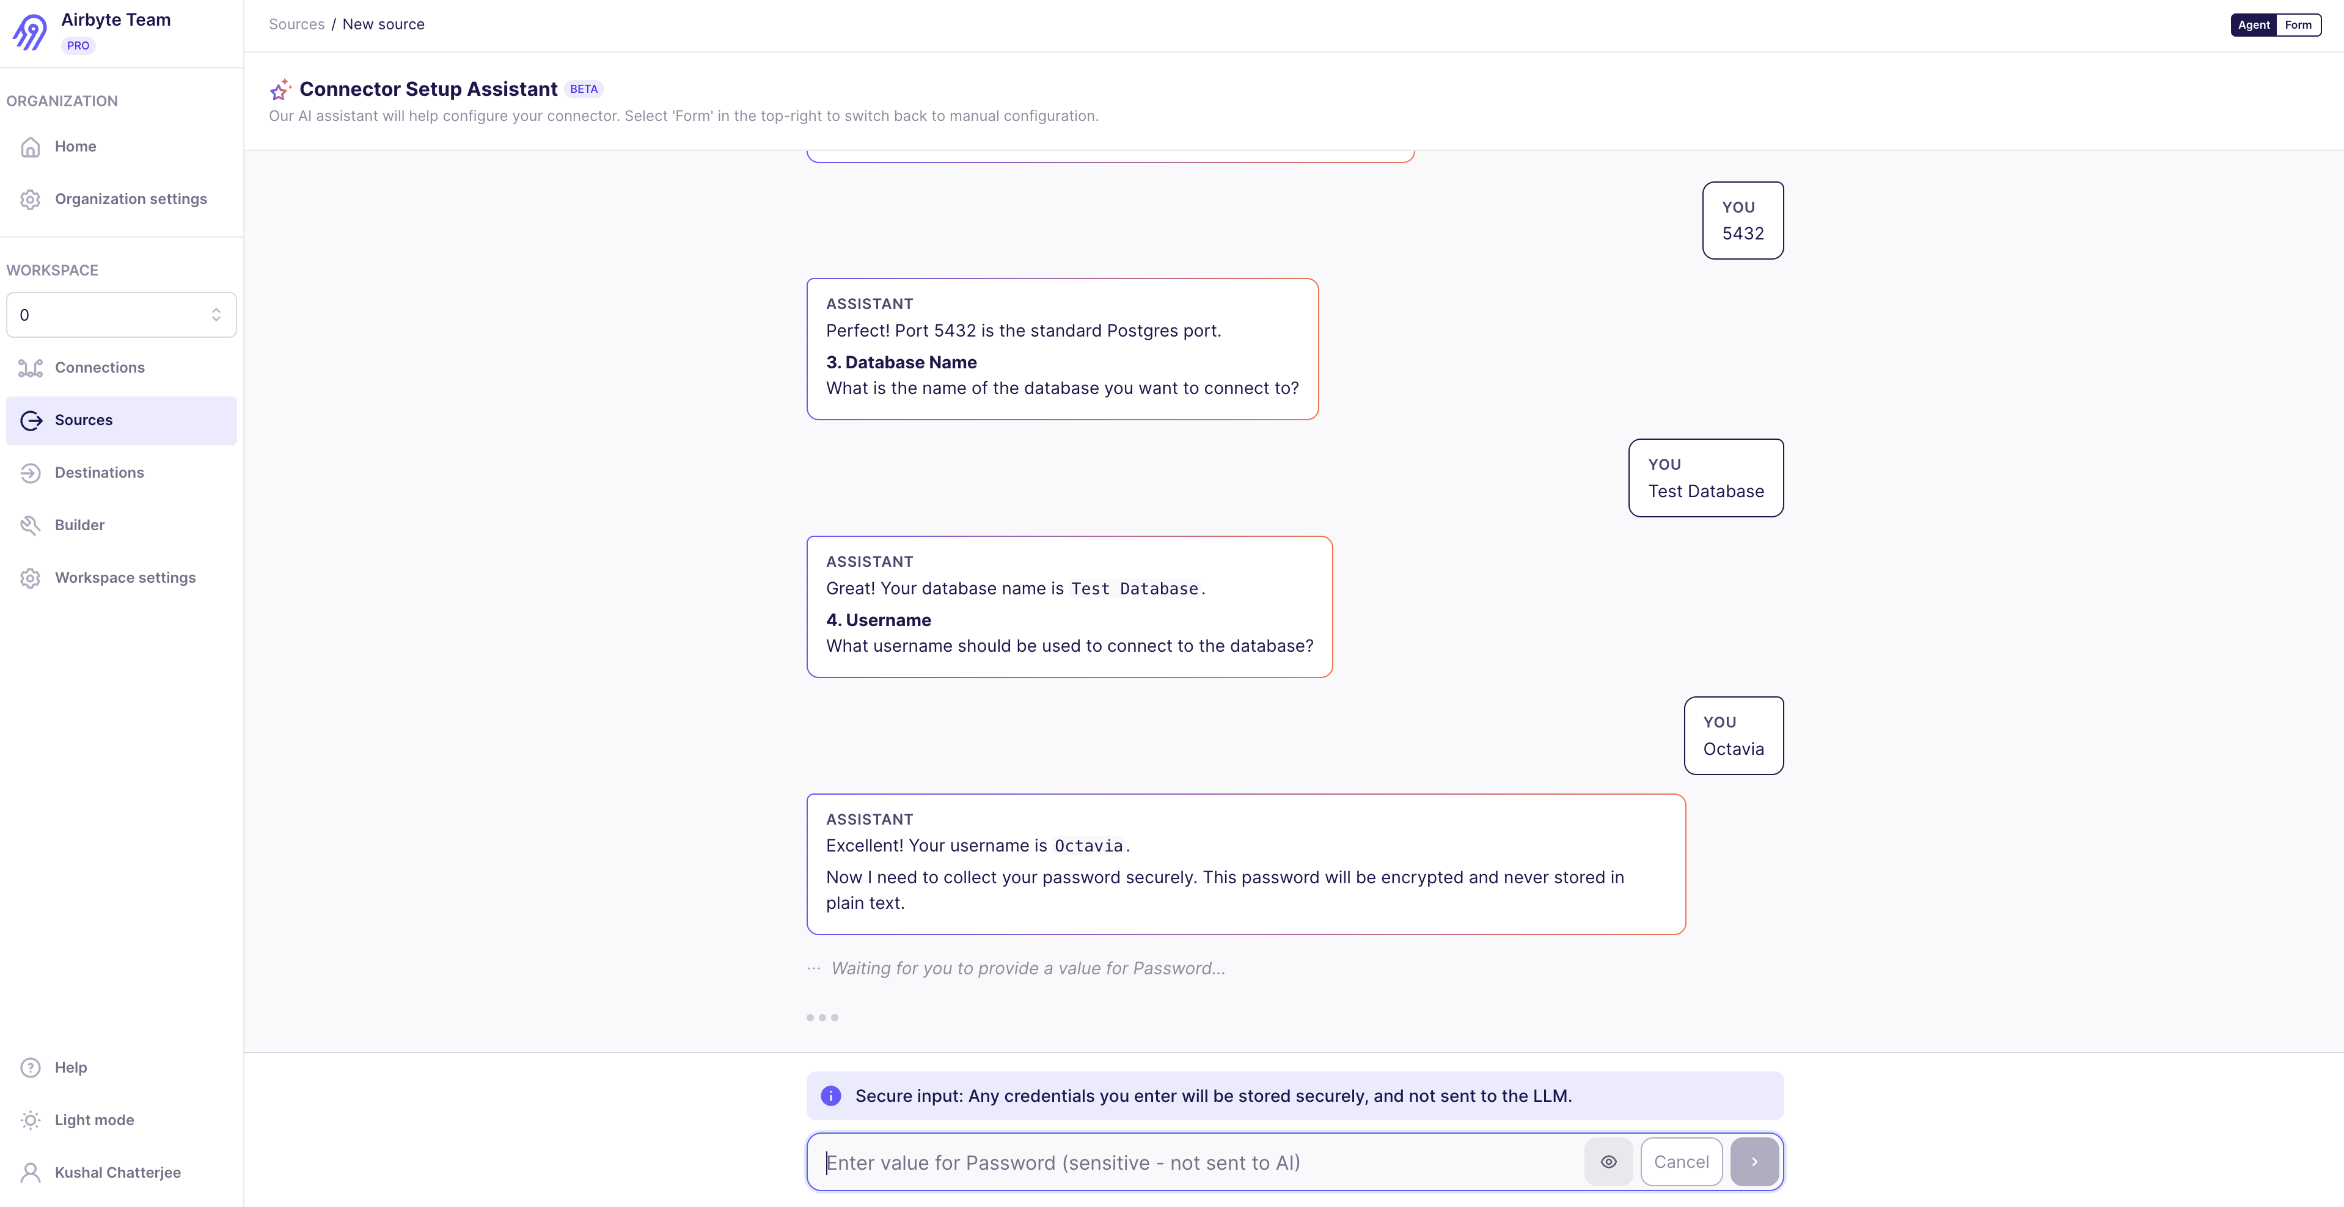Open Workspace settings
The width and height of the screenshot is (2344, 1207).
click(x=125, y=578)
